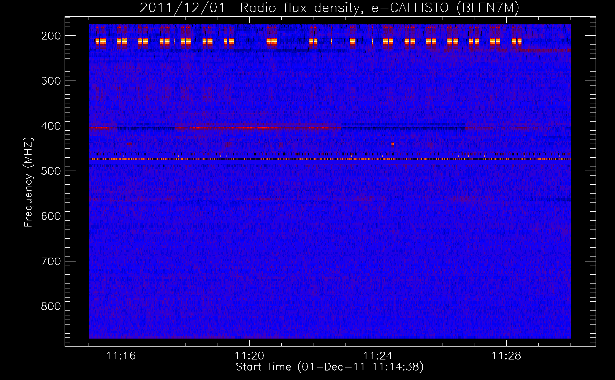The height and width of the screenshot is (380, 615).
Task: Click the 11:24 time tick label
Action: coord(378,356)
